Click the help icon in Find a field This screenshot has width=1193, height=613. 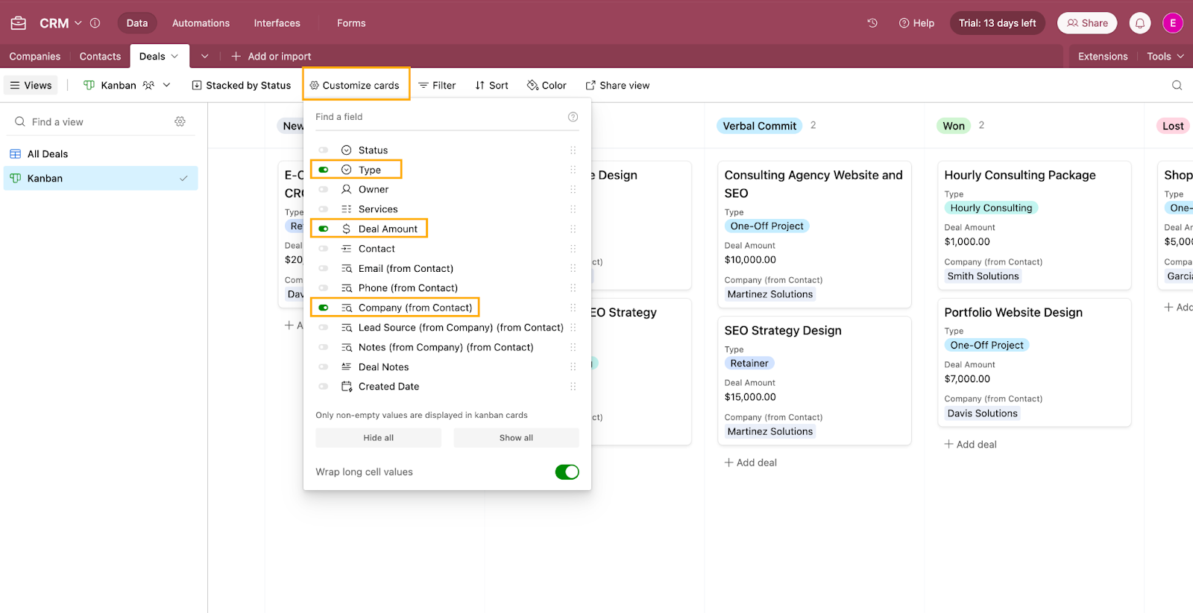click(x=573, y=117)
